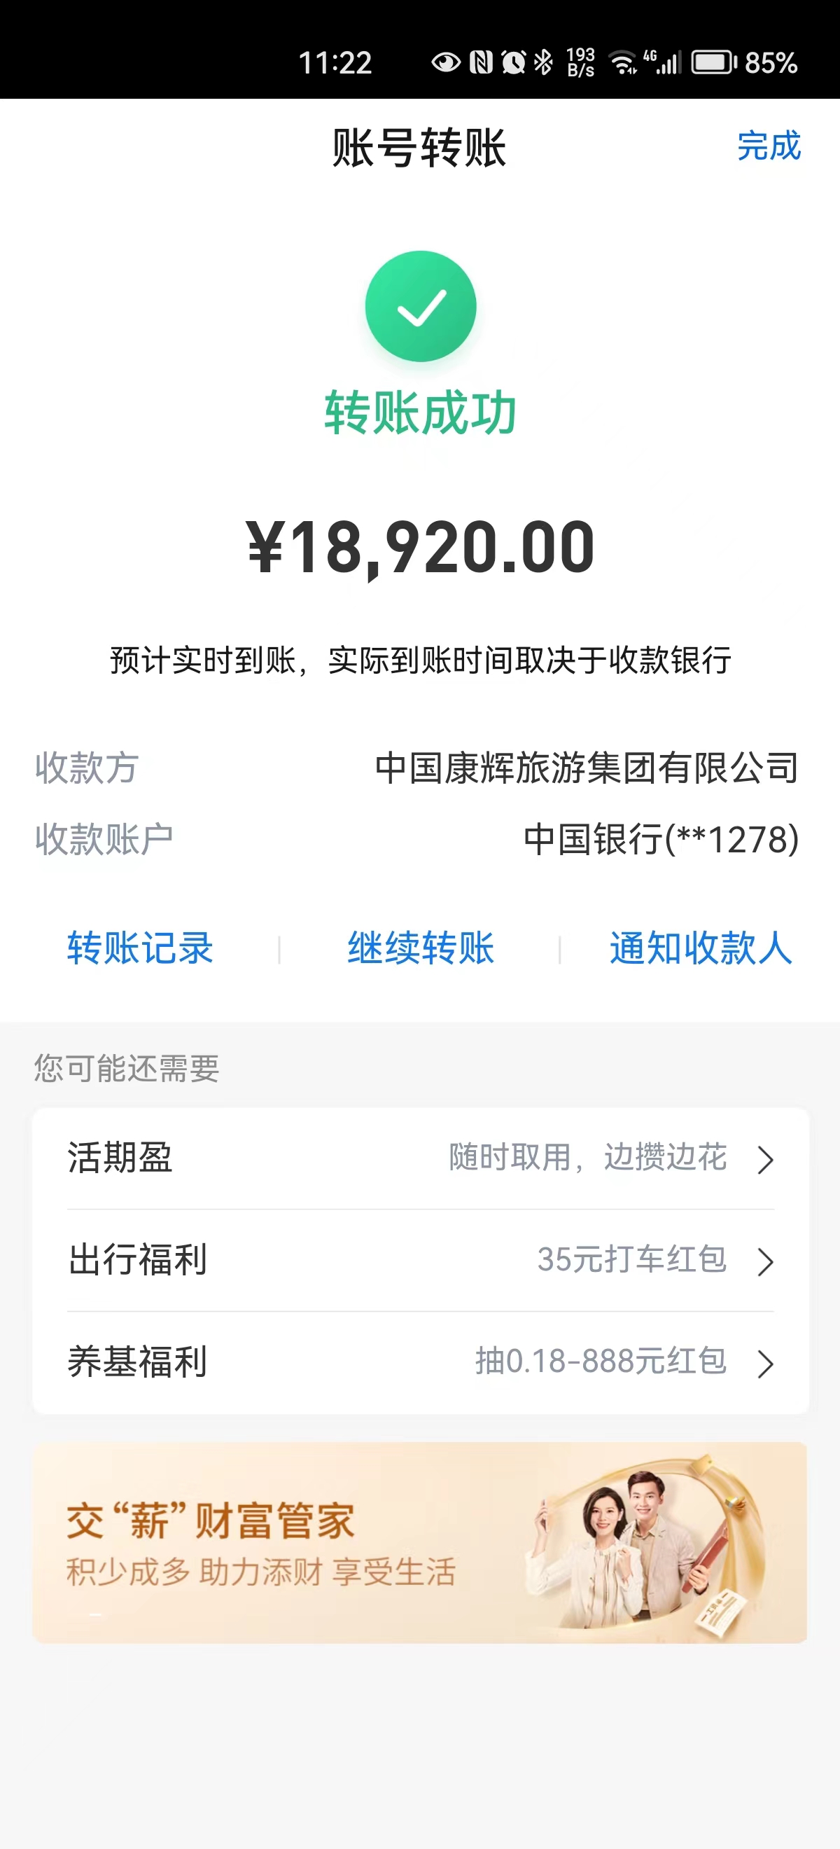Open the 交"薪"财富管家 banner
The height and width of the screenshot is (1849, 840).
click(419, 1542)
